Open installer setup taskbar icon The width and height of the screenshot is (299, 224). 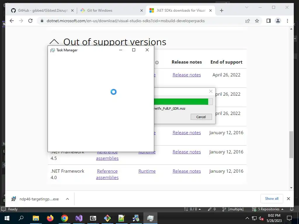point(136,218)
